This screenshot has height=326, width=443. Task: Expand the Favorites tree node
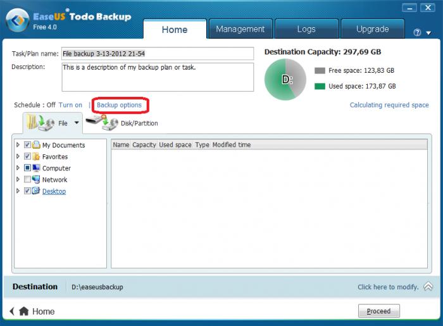pos(18,156)
